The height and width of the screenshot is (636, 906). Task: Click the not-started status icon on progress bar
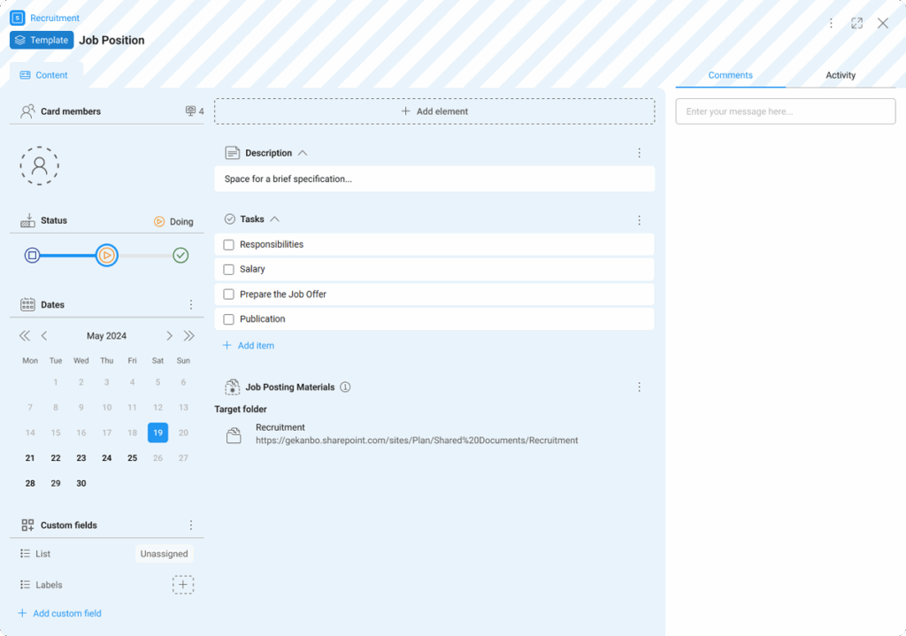[32, 256]
